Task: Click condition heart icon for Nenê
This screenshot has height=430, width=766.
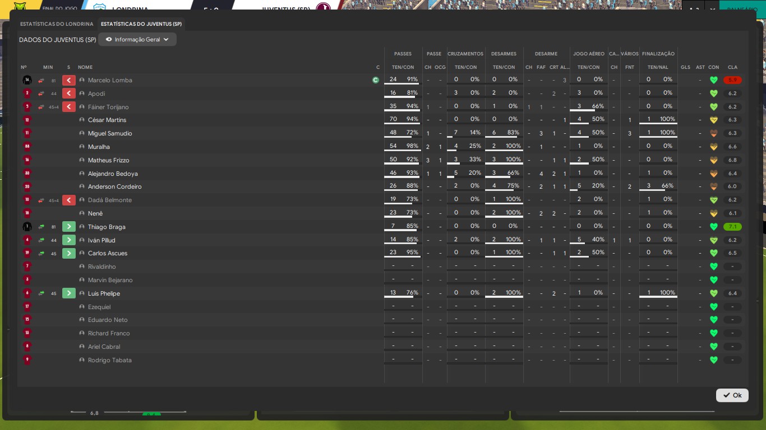Action: (x=714, y=213)
